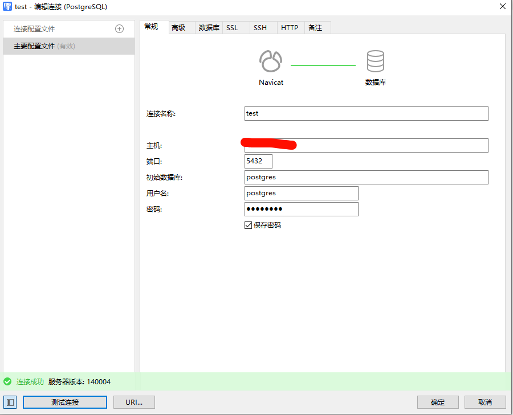This screenshot has height=415, width=513.
Task: Click the plus icon to add a configuration profile
Action: (119, 28)
